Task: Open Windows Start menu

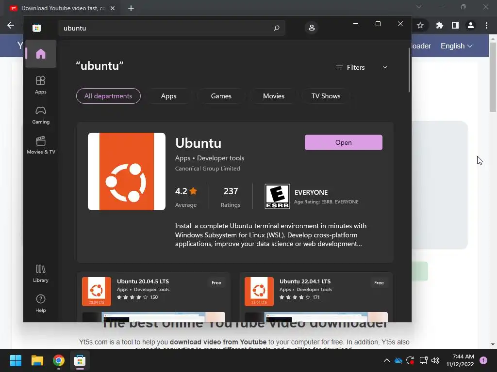Action: (16, 360)
